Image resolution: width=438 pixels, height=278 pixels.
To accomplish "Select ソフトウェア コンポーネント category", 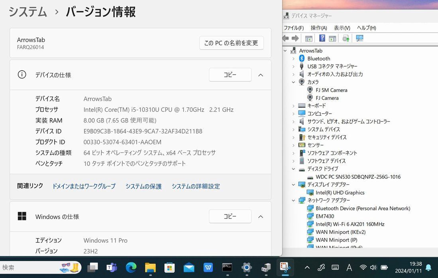I will point(332,153).
